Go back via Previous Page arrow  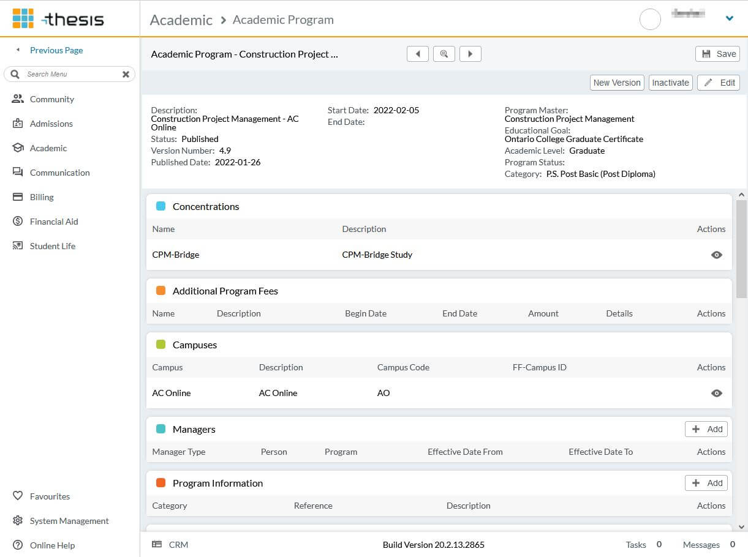(18, 50)
